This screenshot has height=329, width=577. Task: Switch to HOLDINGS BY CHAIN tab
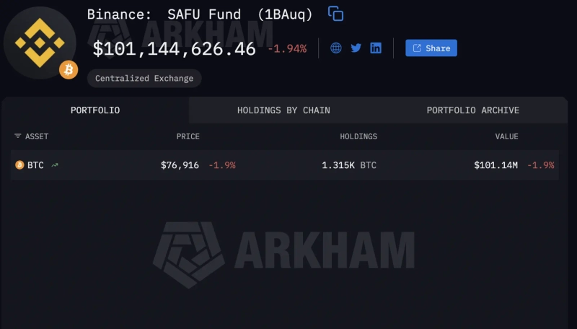[283, 110]
